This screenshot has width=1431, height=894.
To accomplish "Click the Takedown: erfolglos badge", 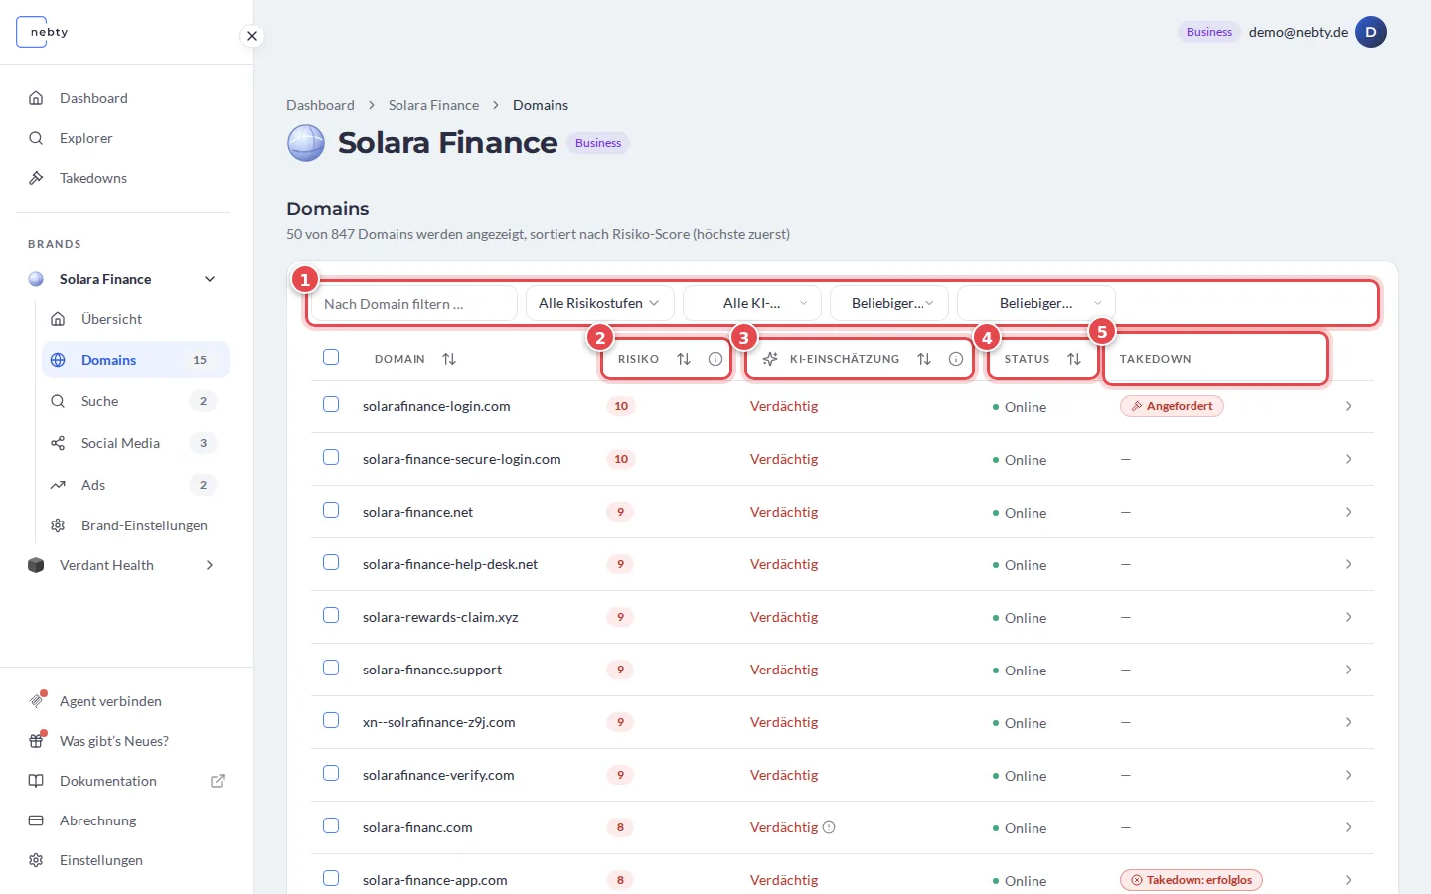I will 1192,880.
